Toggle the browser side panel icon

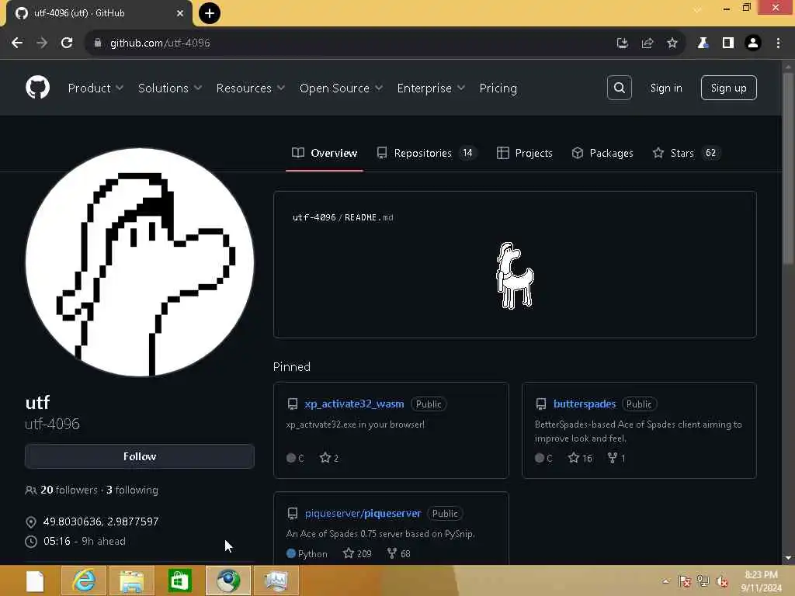pos(728,43)
